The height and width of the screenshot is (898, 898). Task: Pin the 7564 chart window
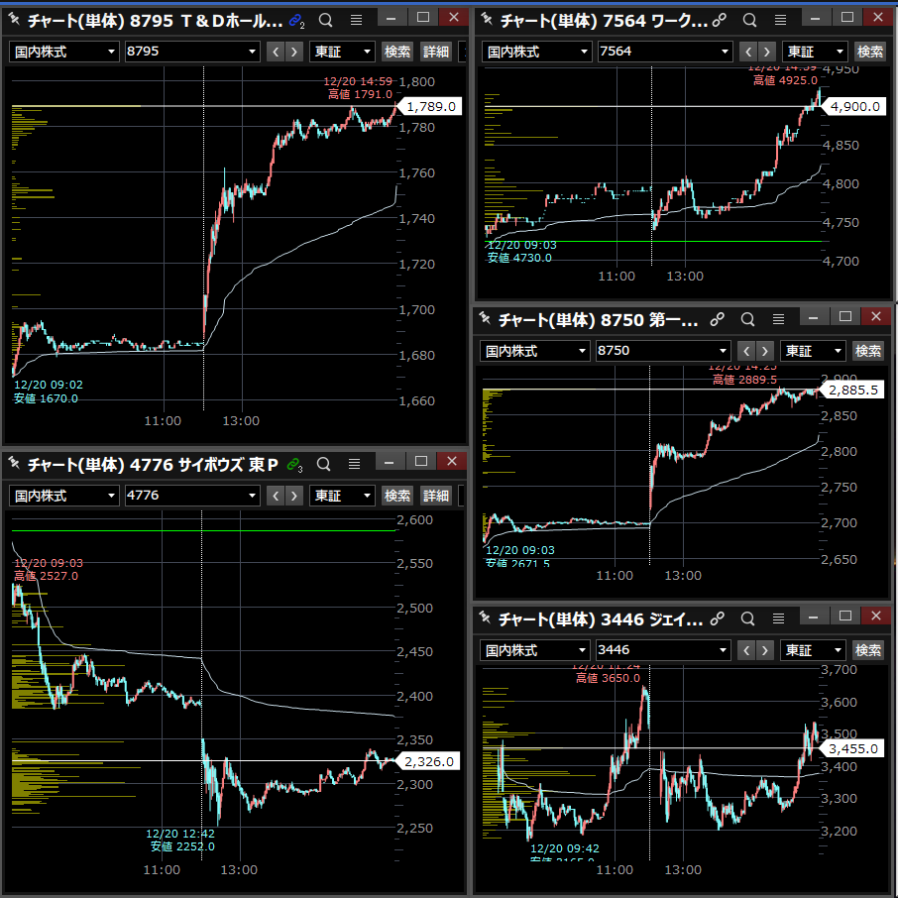(x=487, y=20)
